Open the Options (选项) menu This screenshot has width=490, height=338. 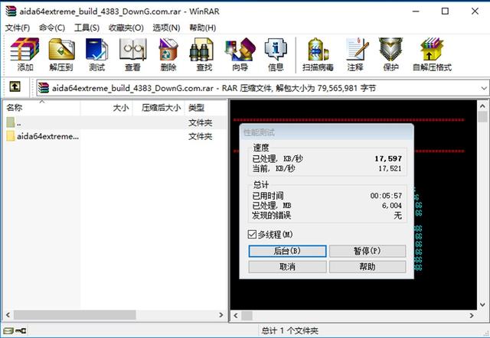point(166,28)
